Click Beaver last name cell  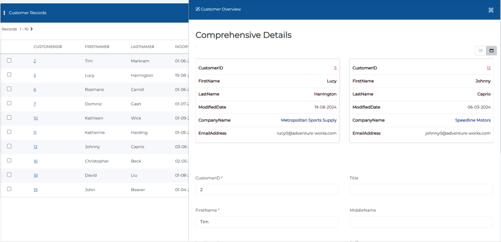pos(137,190)
